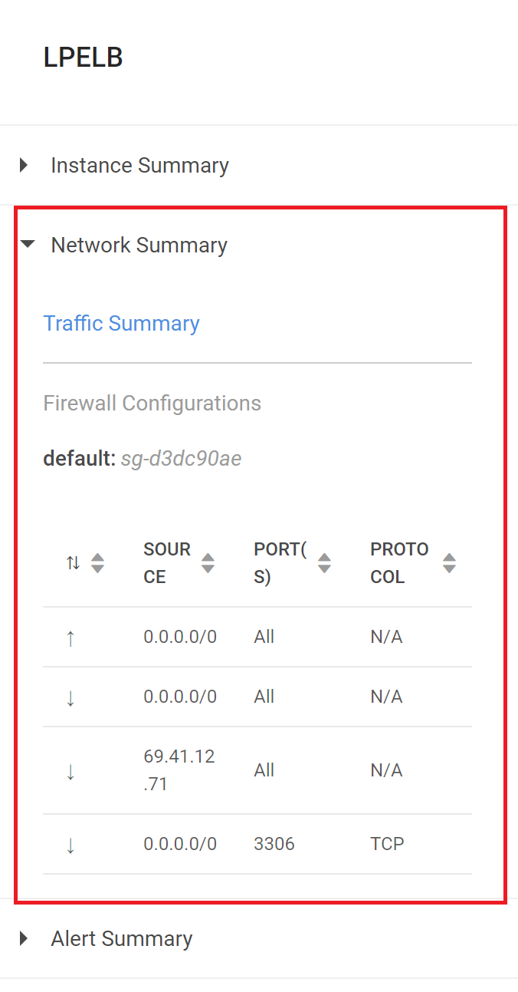This screenshot has width=518, height=992.
Task: Collapse the Network Summary section
Action: point(28,245)
